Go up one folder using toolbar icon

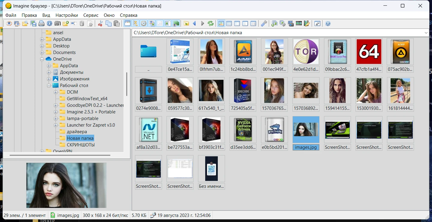186,23
